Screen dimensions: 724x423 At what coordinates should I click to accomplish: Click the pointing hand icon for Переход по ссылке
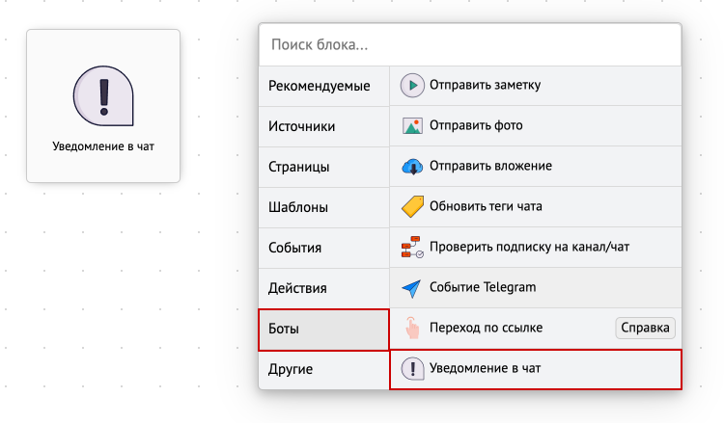(412, 328)
